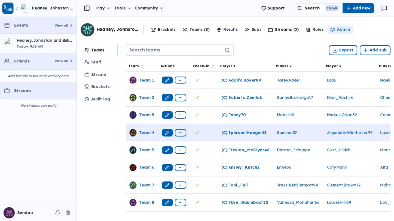Switch to the Teams (8) tab
The image size is (394, 221).
click(196, 29)
